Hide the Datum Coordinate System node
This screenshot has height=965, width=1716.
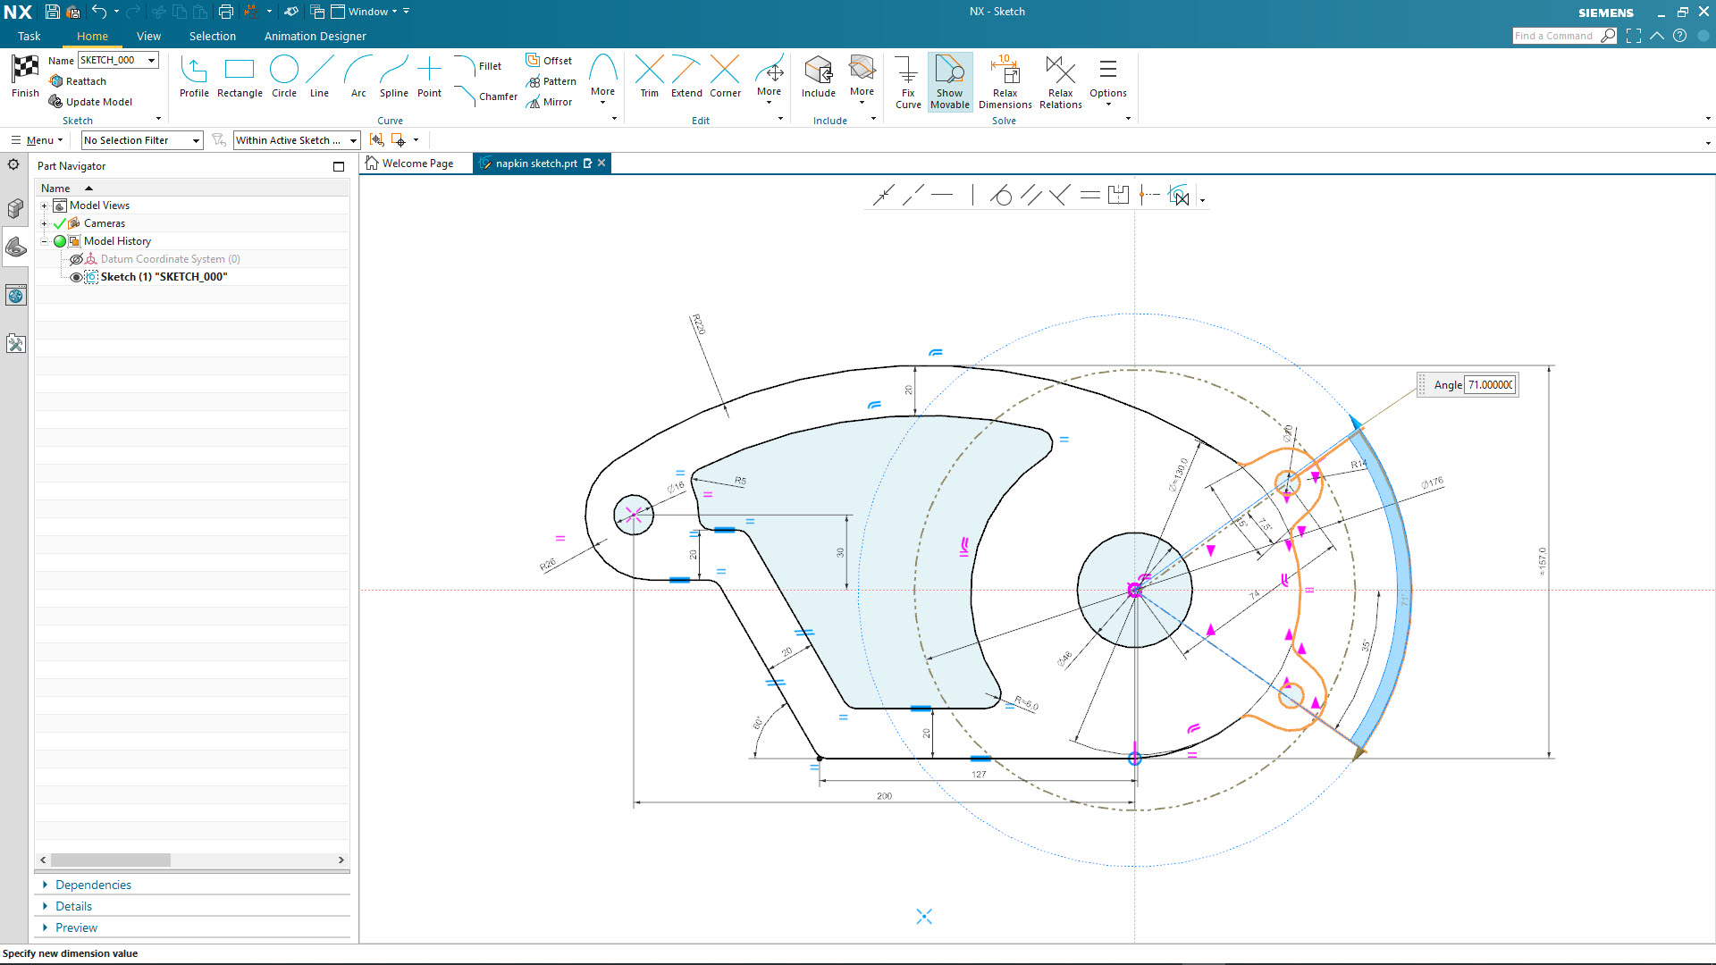coord(76,258)
